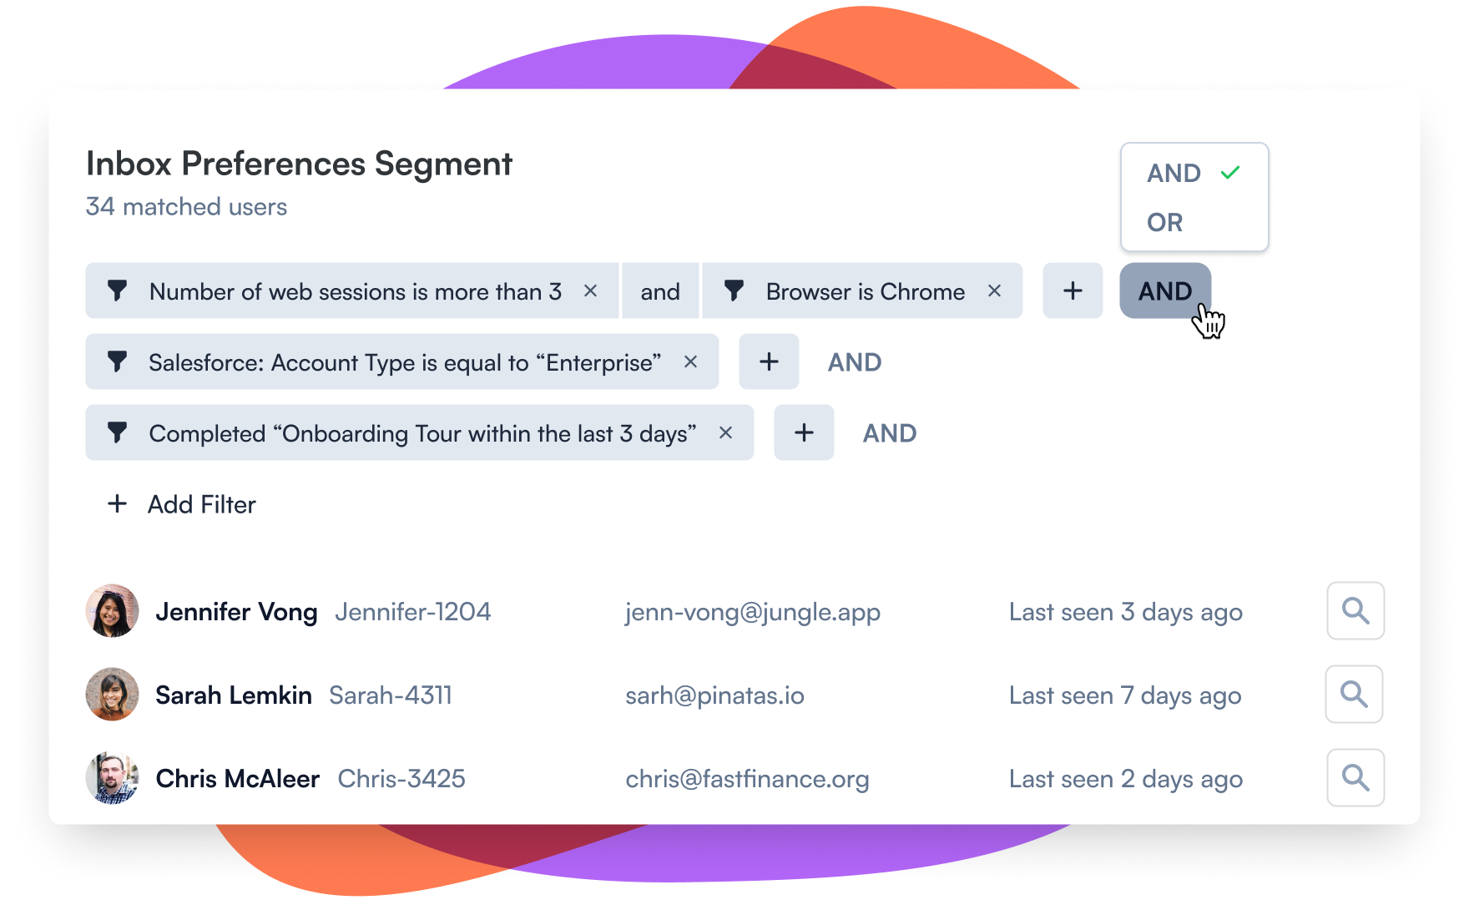
Task: Click magnifier icon for Chris McAleer
Action: [1355, 778]
